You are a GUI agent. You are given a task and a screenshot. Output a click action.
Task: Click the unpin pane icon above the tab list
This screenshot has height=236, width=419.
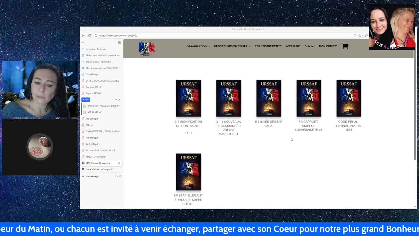pos(119,43)
